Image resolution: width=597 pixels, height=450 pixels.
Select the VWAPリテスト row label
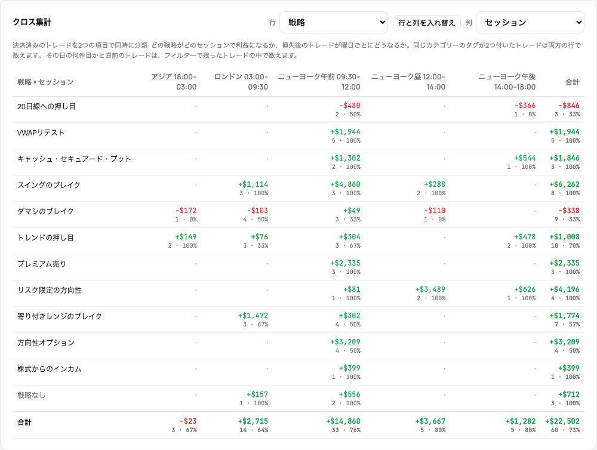[x=41, y=132]
